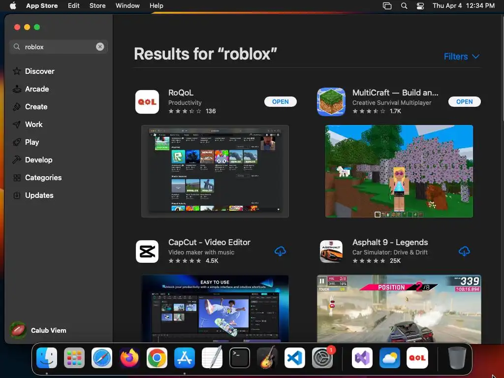Click MultiCraft rating count 1.7K
Screen dimensions: 504x378
[395, 111]
